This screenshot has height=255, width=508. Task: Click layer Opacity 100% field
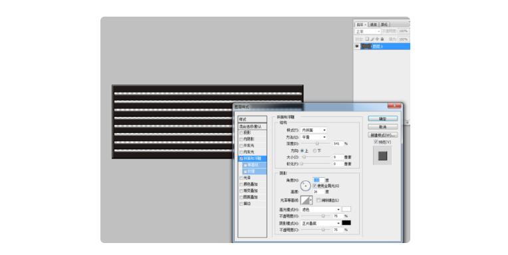tap(404, 31)
